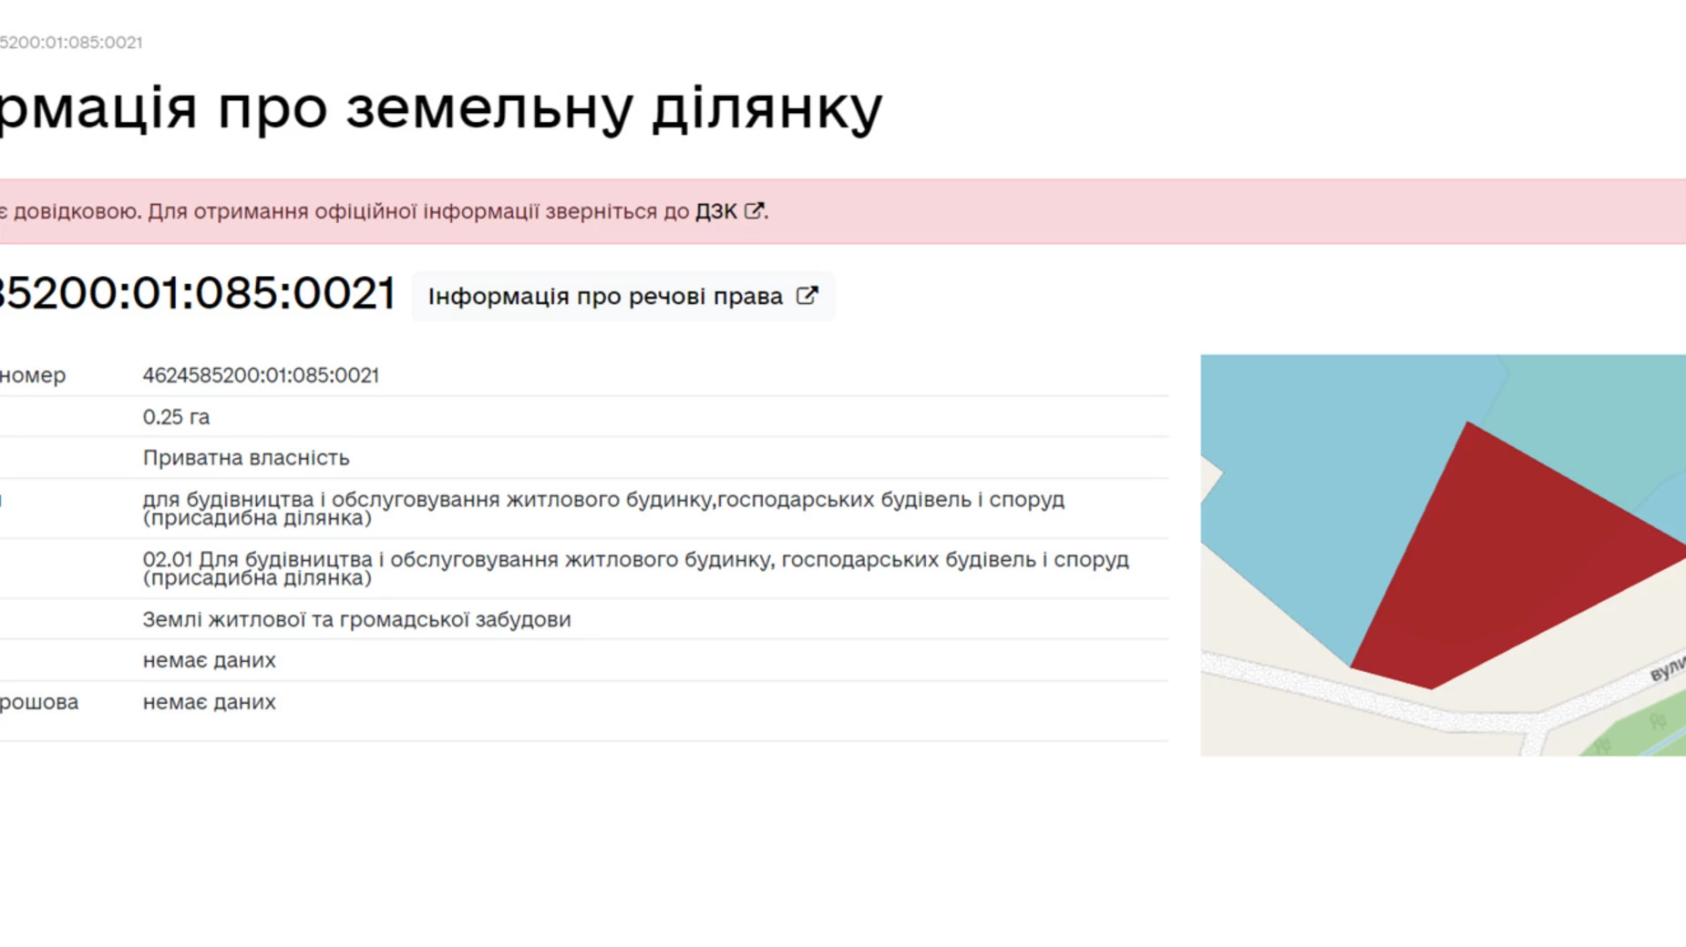Select the area value 0.25 га
This screenshot has height=947, width=1686.
pos(176,417)
